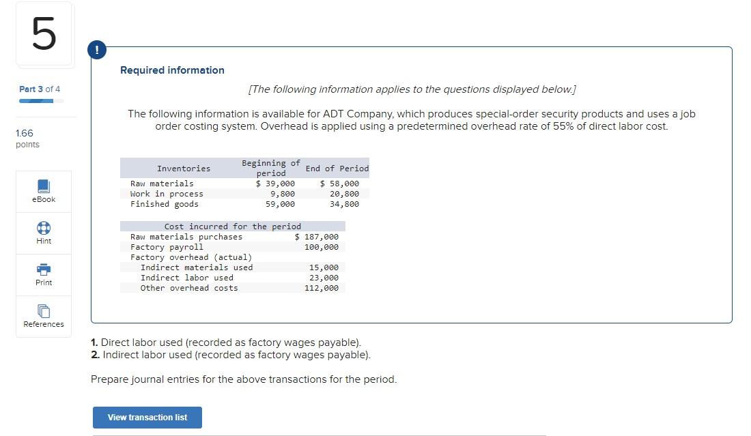The height and width of the screenshot is (436, 751).
Task: Click the question number 5 box
Action: [44, 33]
